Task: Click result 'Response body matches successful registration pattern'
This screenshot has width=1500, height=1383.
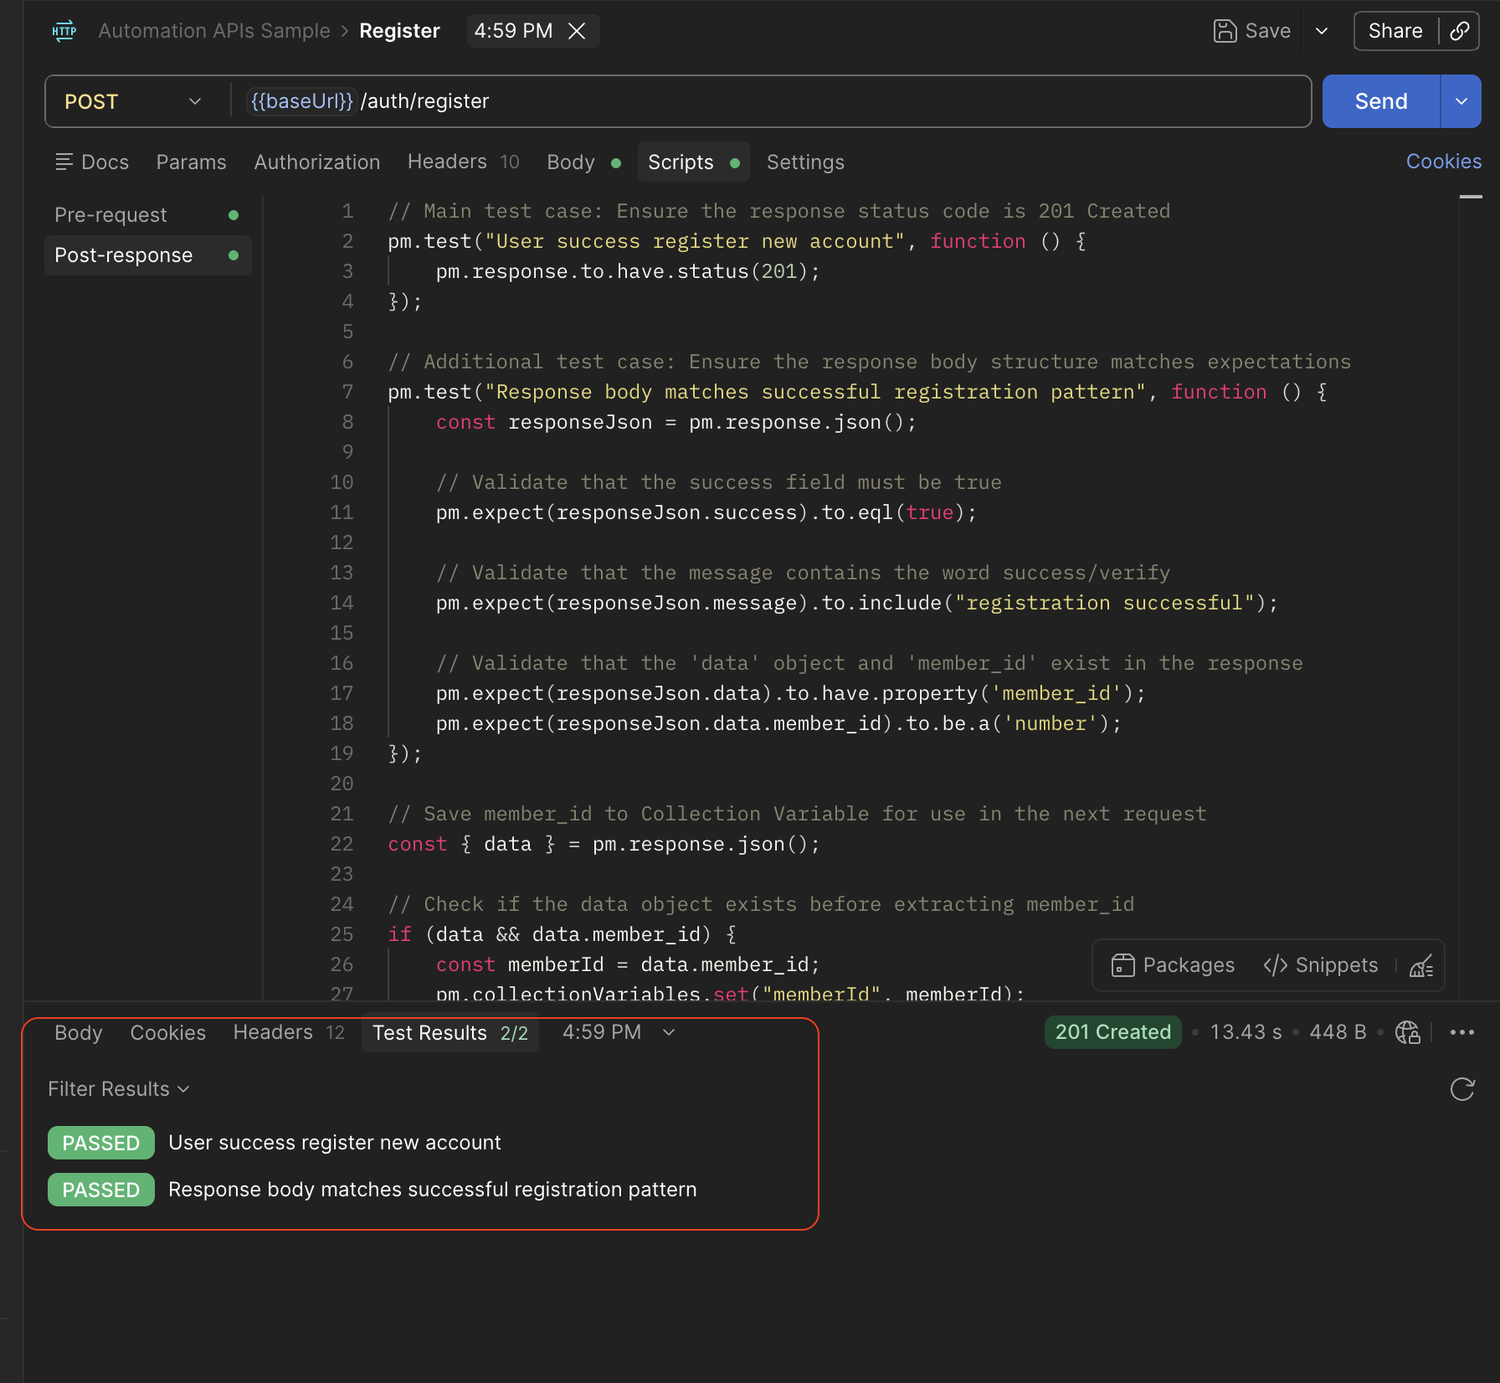Action: 432,1190
